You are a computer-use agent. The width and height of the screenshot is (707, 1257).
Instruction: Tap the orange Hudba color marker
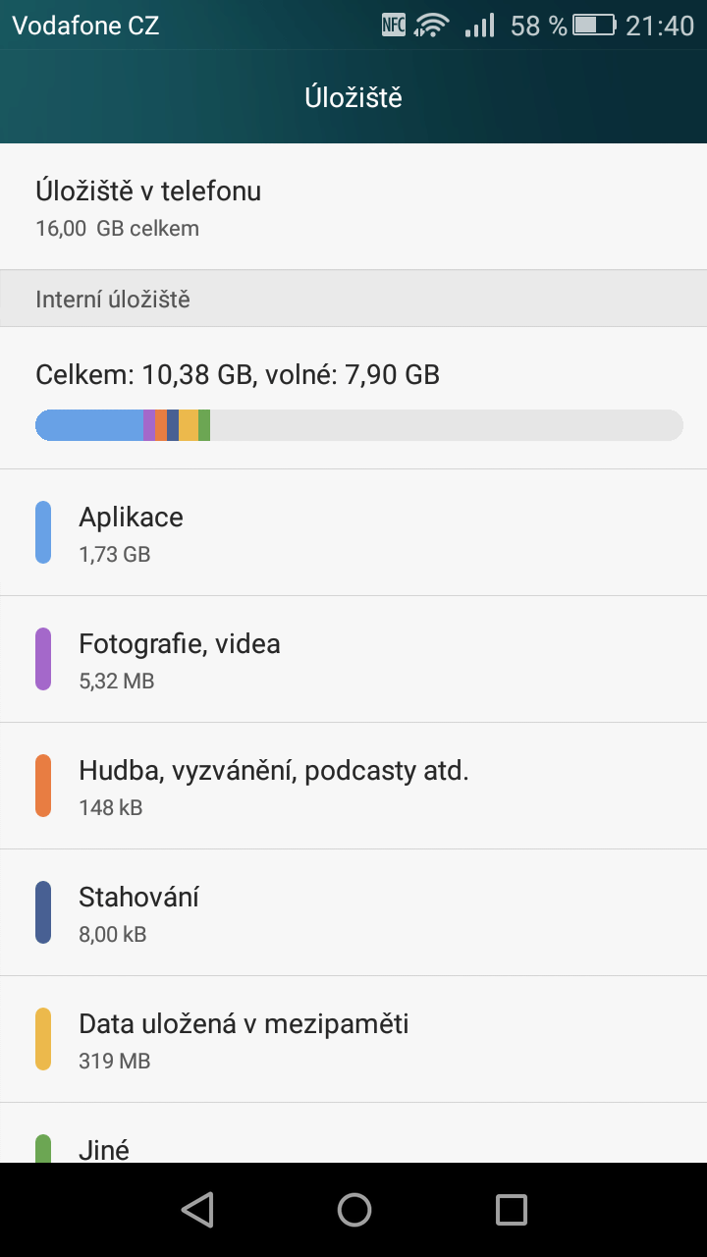click(x=43, y=786)
